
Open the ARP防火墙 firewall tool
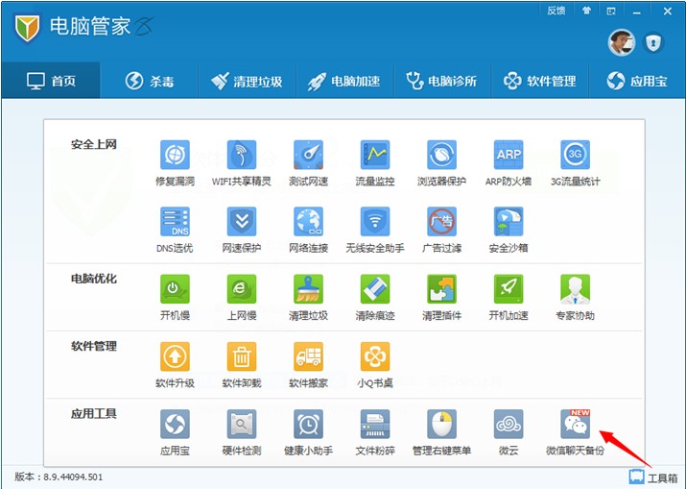[509, 155]
